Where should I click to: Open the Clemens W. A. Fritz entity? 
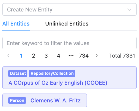coord(56,101)
